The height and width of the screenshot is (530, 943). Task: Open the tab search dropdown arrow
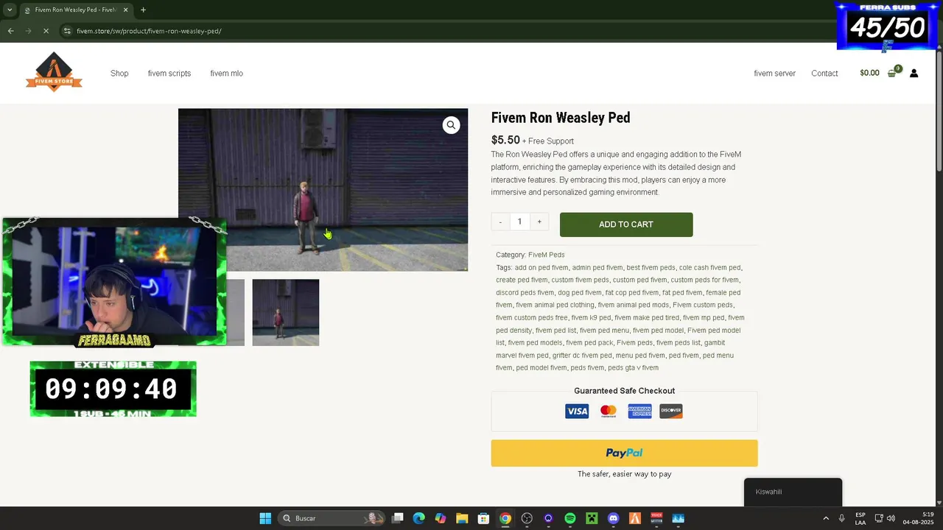pos(10,10)
